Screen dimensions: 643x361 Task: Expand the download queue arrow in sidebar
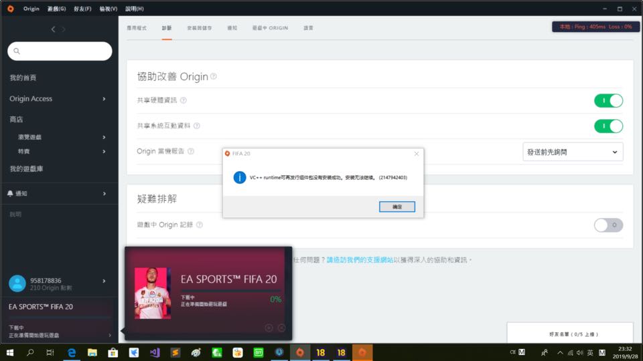point(110,335)
